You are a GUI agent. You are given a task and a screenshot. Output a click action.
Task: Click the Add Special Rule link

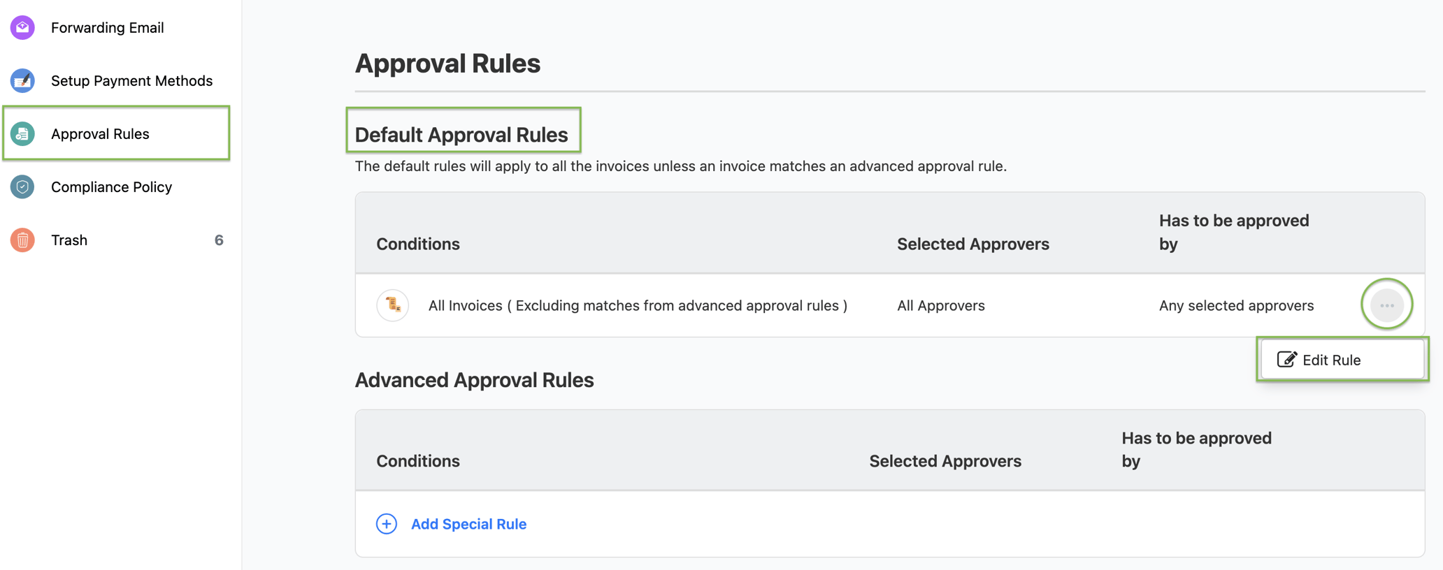[468, 524]
